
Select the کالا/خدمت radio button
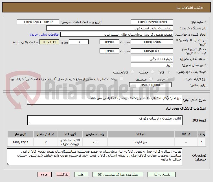pos(132,72)
